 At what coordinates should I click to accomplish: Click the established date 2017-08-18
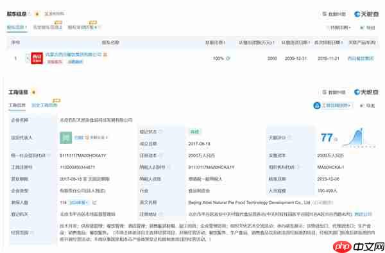click(x=199, y=144)
